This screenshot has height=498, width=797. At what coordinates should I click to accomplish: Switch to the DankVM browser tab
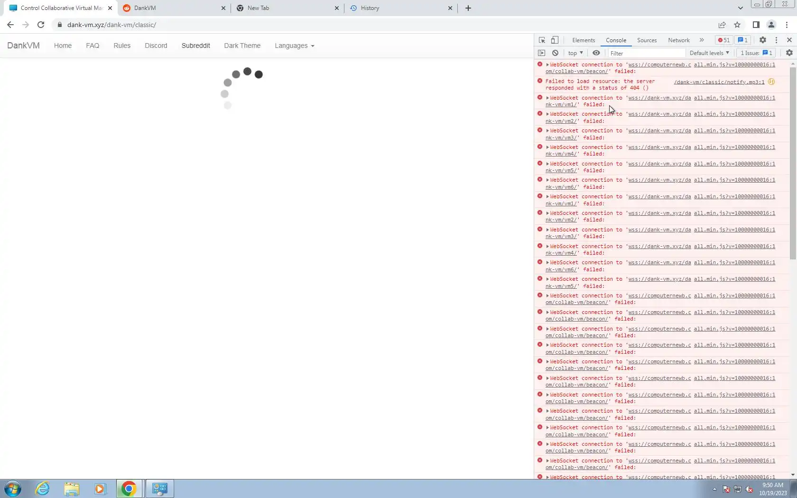point(174,8)
